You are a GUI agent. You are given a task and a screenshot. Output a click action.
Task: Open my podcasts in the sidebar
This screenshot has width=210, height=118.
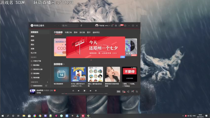(x=35, y=73)
